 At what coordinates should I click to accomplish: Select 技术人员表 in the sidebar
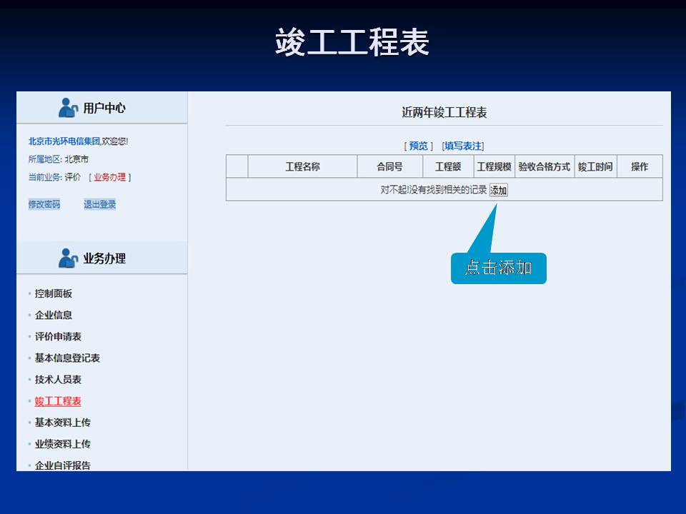[58, 379]
